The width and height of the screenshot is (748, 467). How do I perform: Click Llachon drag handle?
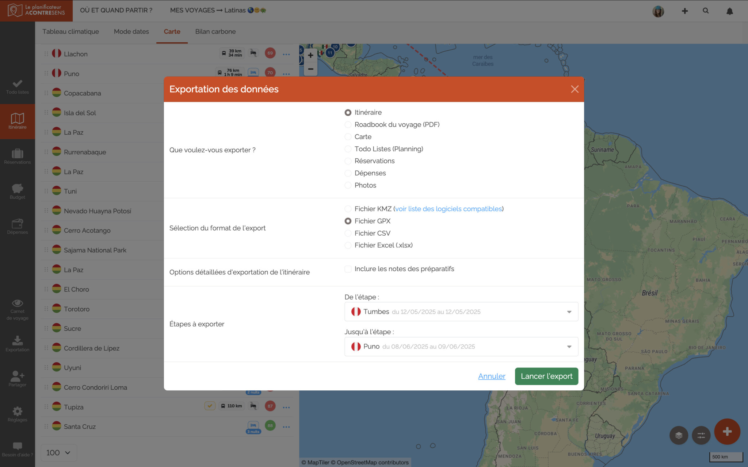click(x=46, y=54)
